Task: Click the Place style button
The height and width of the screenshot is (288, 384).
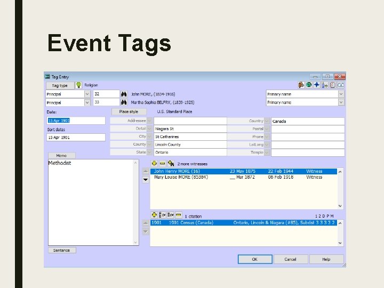Action: pos(129,111)
